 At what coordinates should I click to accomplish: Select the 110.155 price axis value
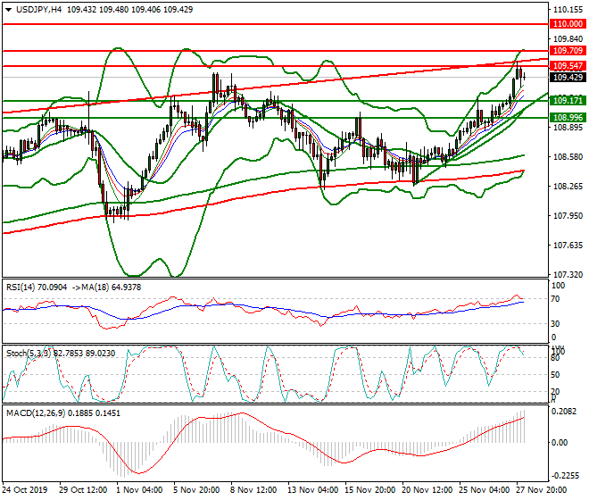[x=568, y=10]
